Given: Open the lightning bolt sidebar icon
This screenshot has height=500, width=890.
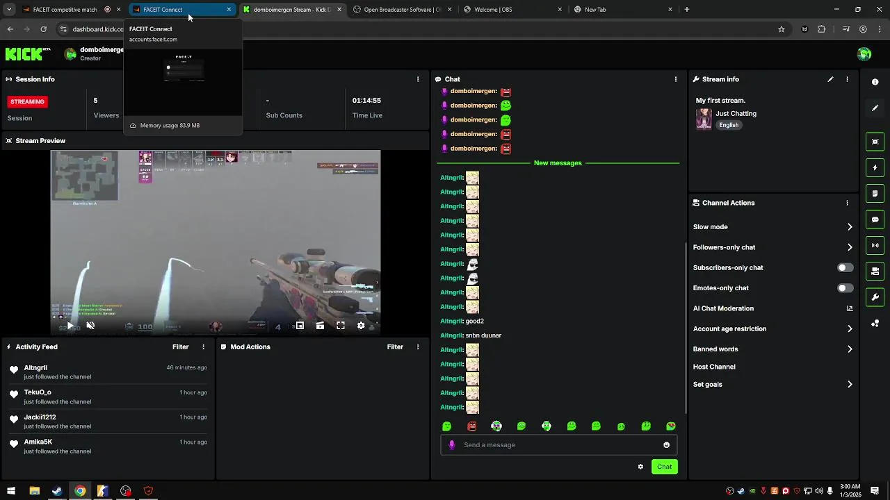Looking at the screenshot, I should pyautogui.click(x=875, y=167).
